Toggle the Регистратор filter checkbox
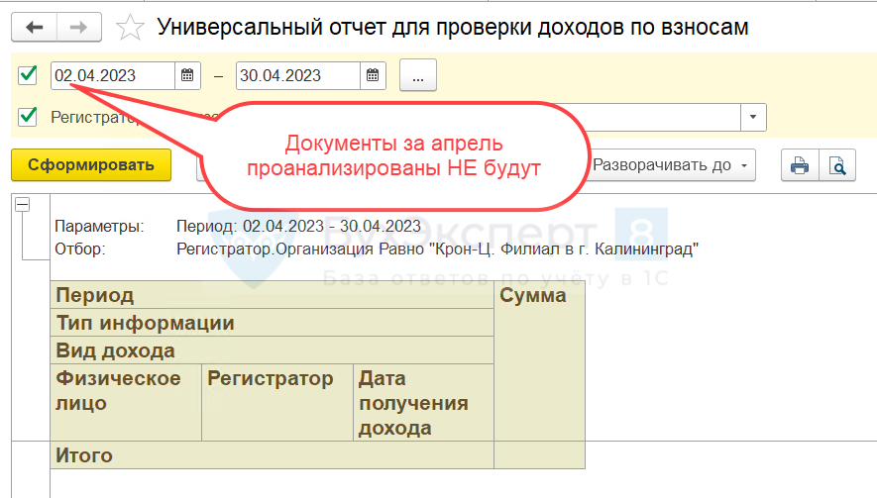The height and width of the screenshot is (498, 877). (x=28, y=116)
